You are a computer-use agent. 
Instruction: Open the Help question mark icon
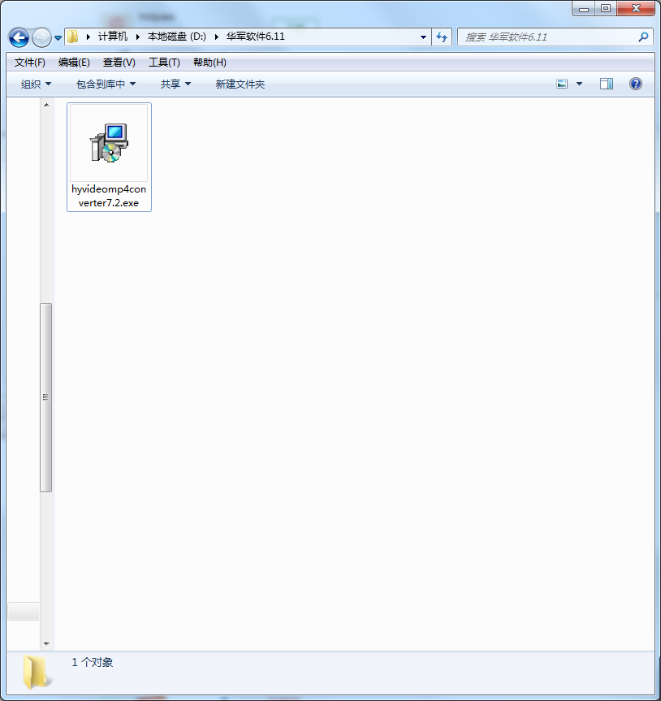pyautogui.click(x=636, y=83)
